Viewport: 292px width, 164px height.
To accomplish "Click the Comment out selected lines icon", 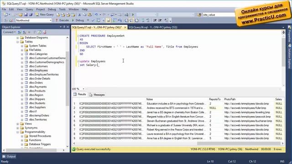I will tap(143, 20).
